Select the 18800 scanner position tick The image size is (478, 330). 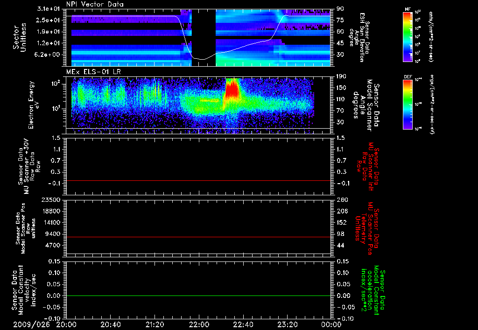(x=51, y=211)
